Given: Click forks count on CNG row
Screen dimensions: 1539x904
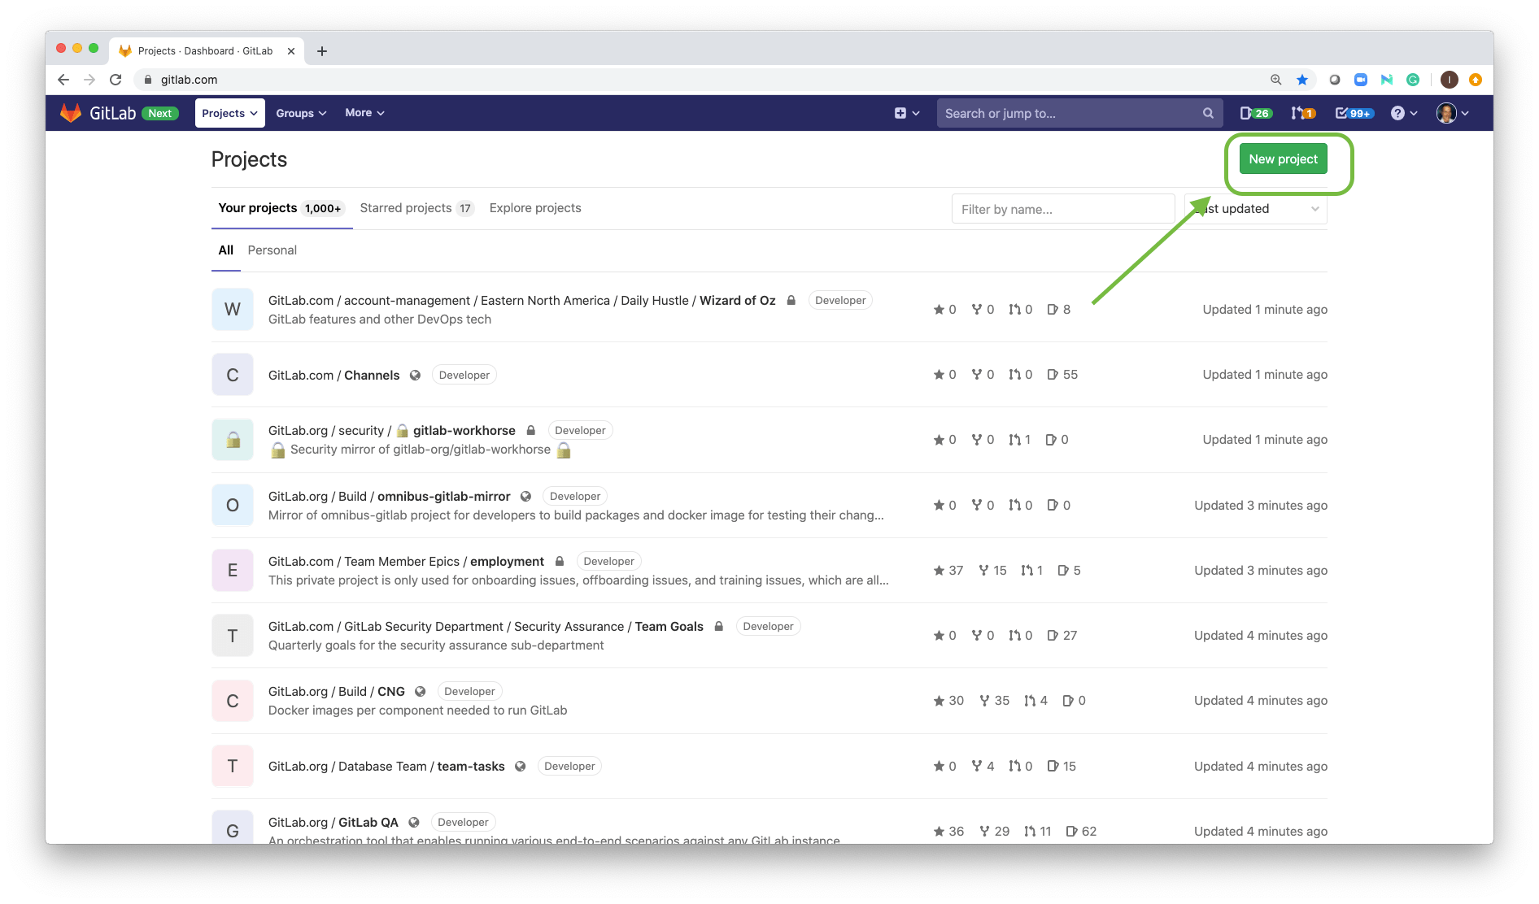Looking at the screenshot, I should click(994, 701).
